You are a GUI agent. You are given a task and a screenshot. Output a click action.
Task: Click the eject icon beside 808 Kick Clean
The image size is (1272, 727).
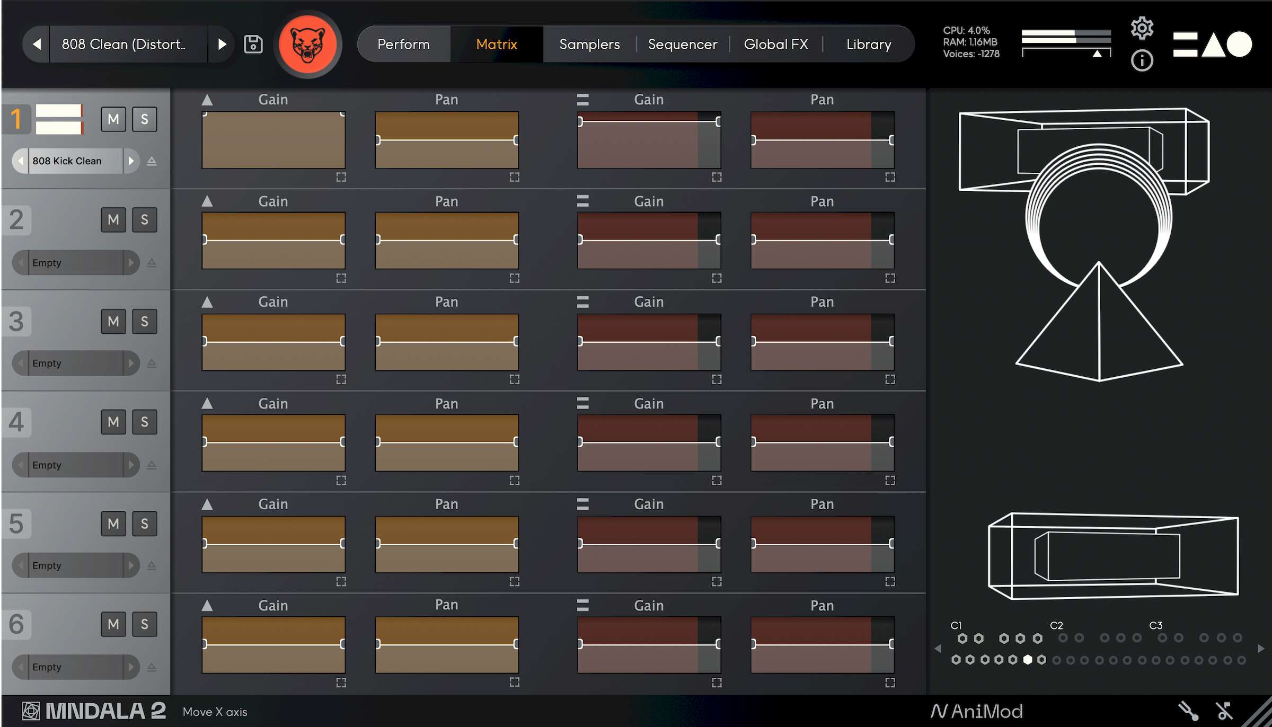[x=152, y=161]
